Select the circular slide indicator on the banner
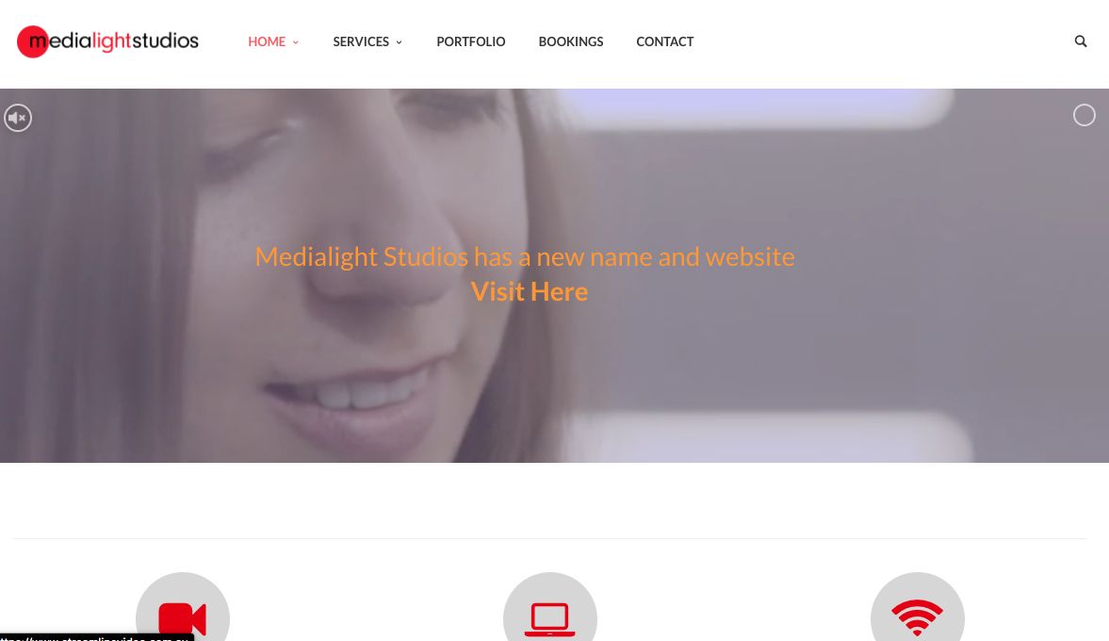The image size is (1109, 641). pos(1084,115)
